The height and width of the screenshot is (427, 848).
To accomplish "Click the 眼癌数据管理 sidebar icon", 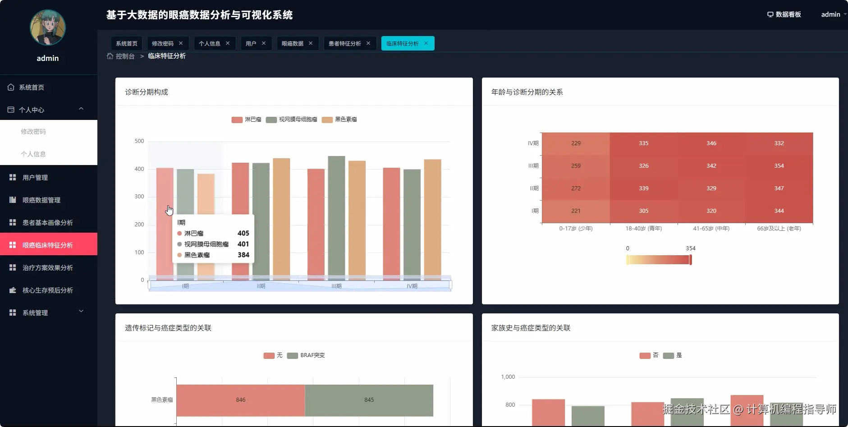I will point(13,200).
